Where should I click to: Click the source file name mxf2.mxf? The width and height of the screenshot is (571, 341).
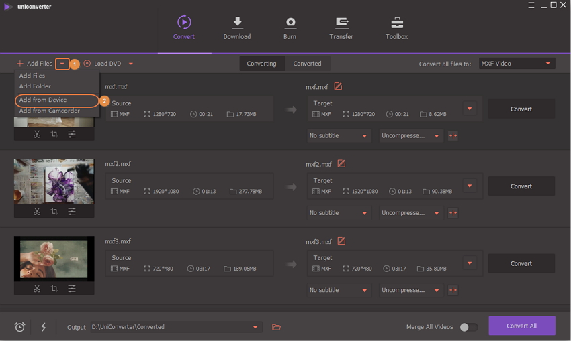pos(118,163)
